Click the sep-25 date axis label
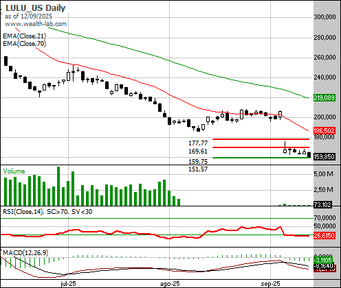The height and width of the screenshot is (288, 341). [x=271, y=284]
